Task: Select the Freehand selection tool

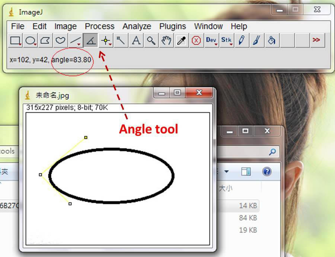Action: point(60,40)
